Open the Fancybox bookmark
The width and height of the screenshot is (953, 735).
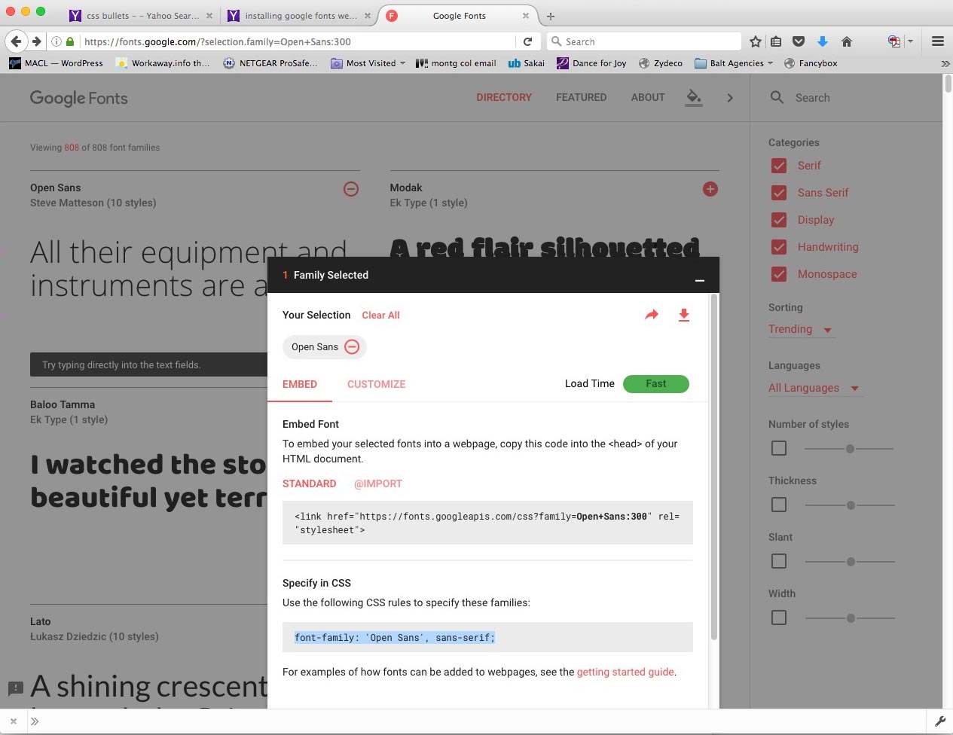(811, 63)
